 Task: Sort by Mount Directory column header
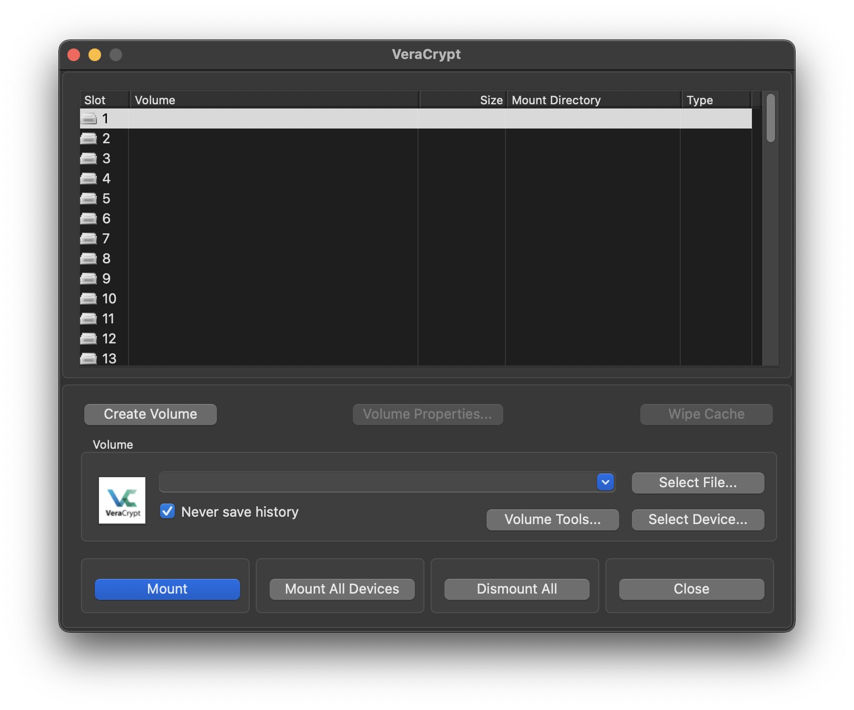[594, 100]
